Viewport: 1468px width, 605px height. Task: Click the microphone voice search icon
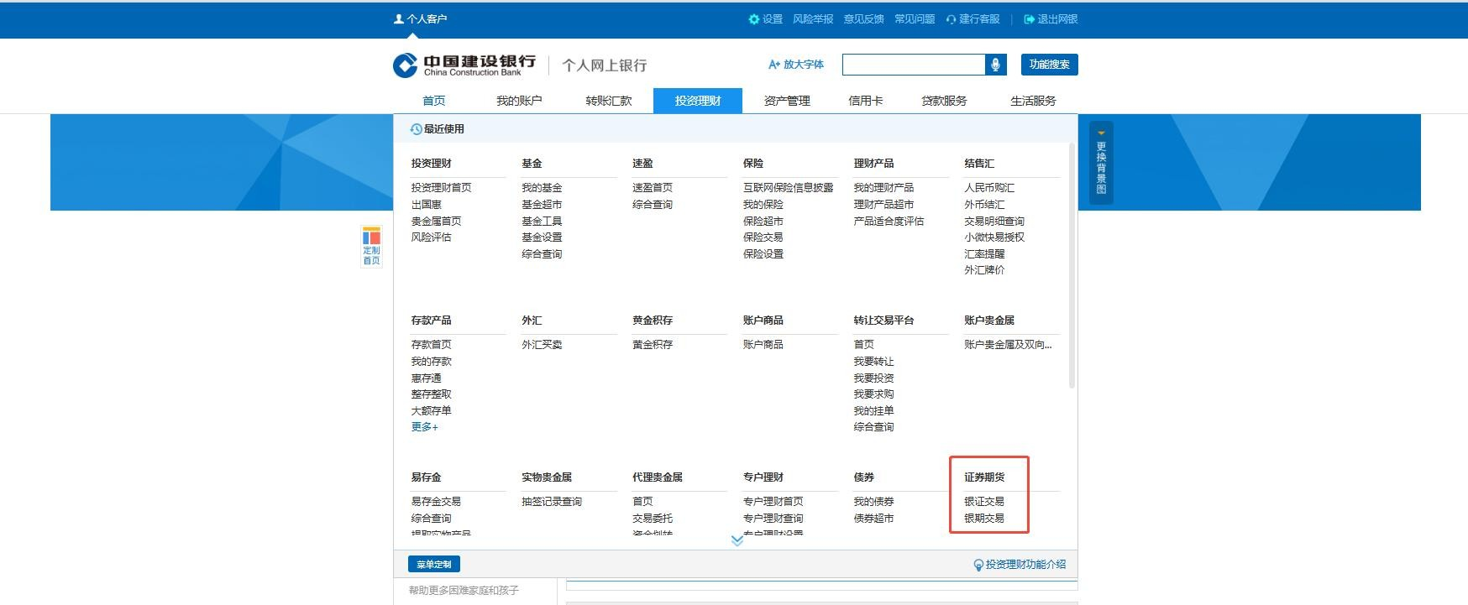[995, 65]
